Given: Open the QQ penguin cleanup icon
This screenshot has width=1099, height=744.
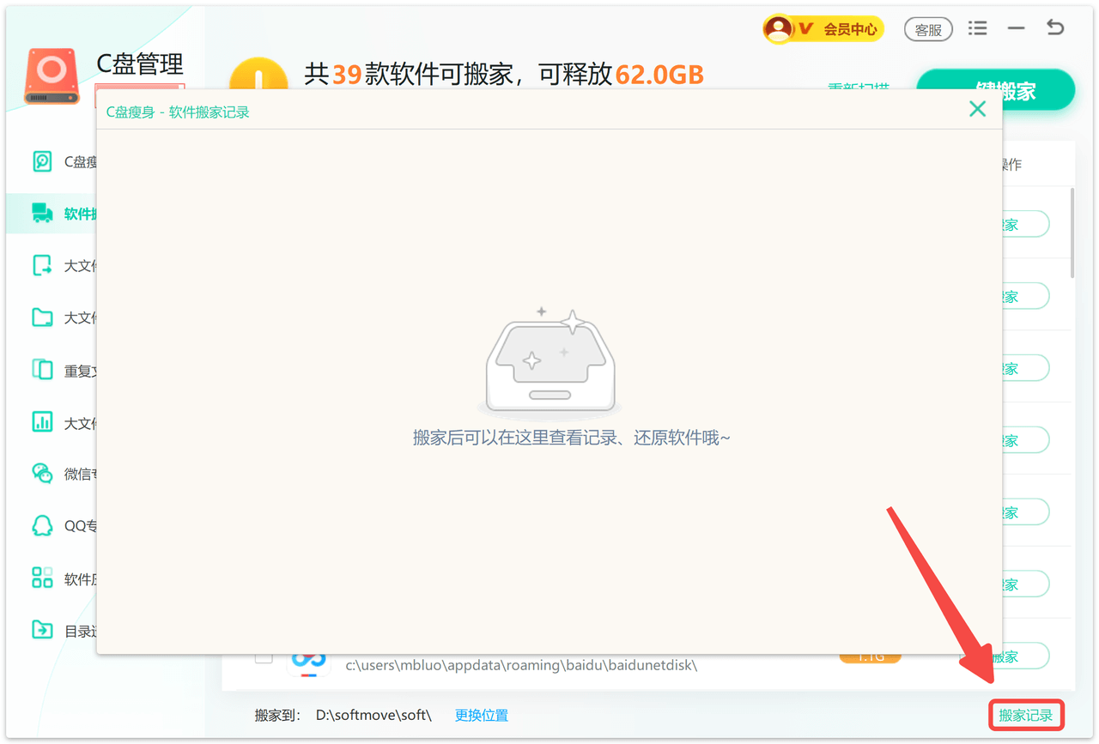Looking at the screenshot, I should coord(42,525).
